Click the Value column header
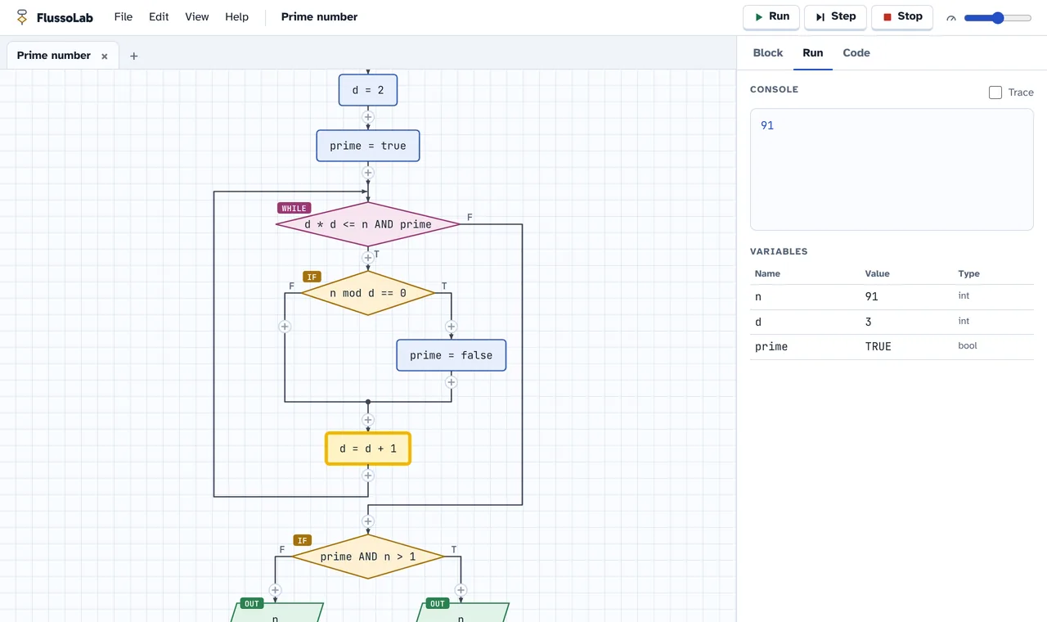This screenshot has width=1047, height=622. pyautogui.click(x=877, y=273)
